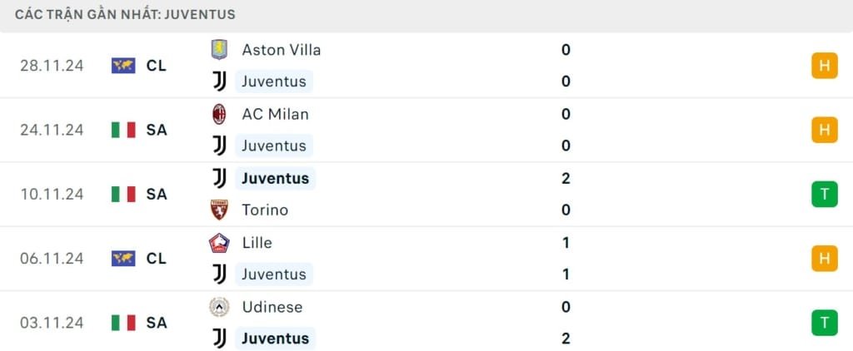The height and width of the screenshot is (351, 853).
Task: Click the Lille club crest
Action: point(219,243)
